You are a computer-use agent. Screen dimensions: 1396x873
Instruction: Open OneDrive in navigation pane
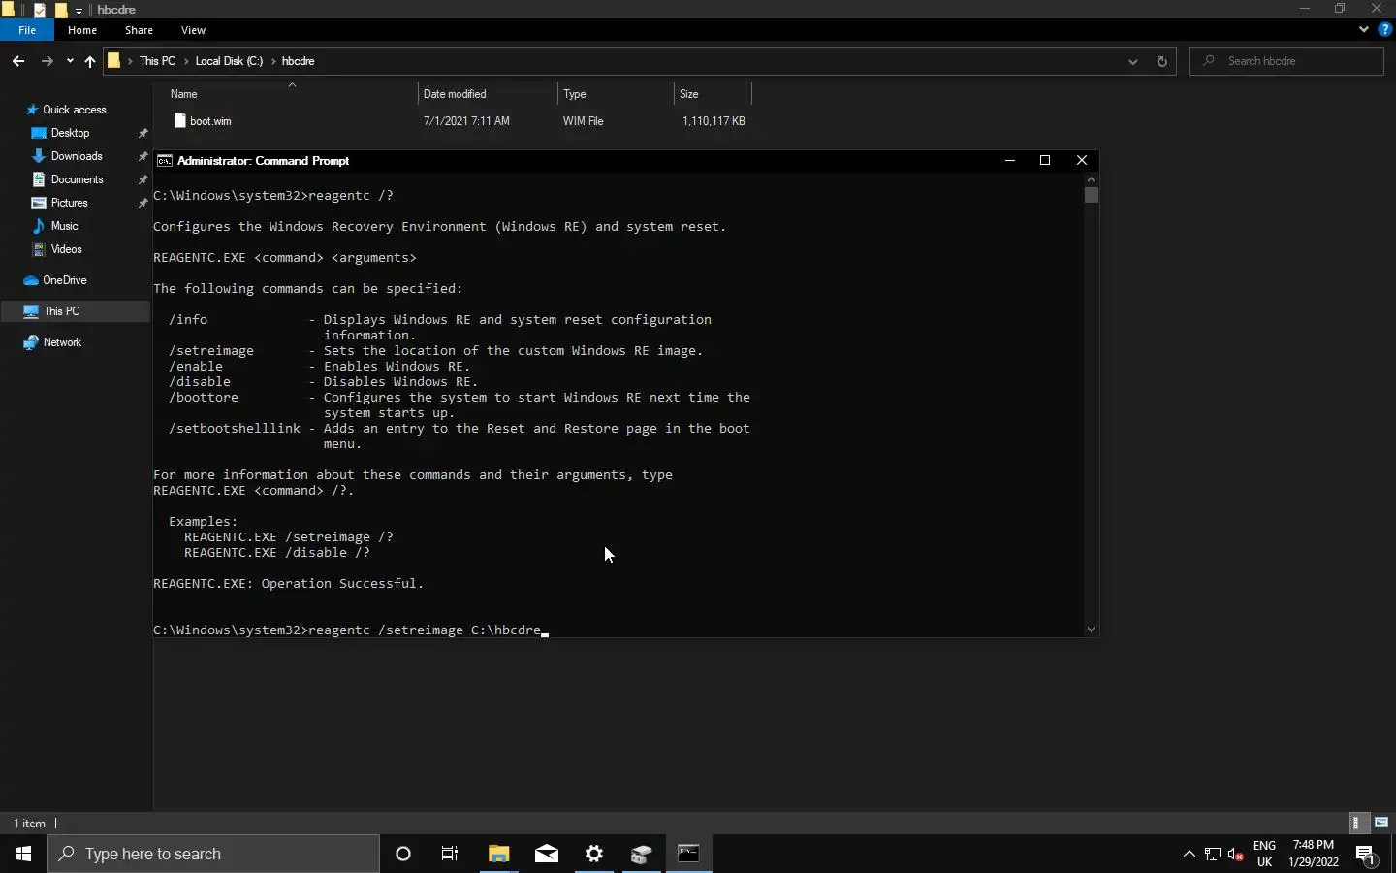click(64, 280)
